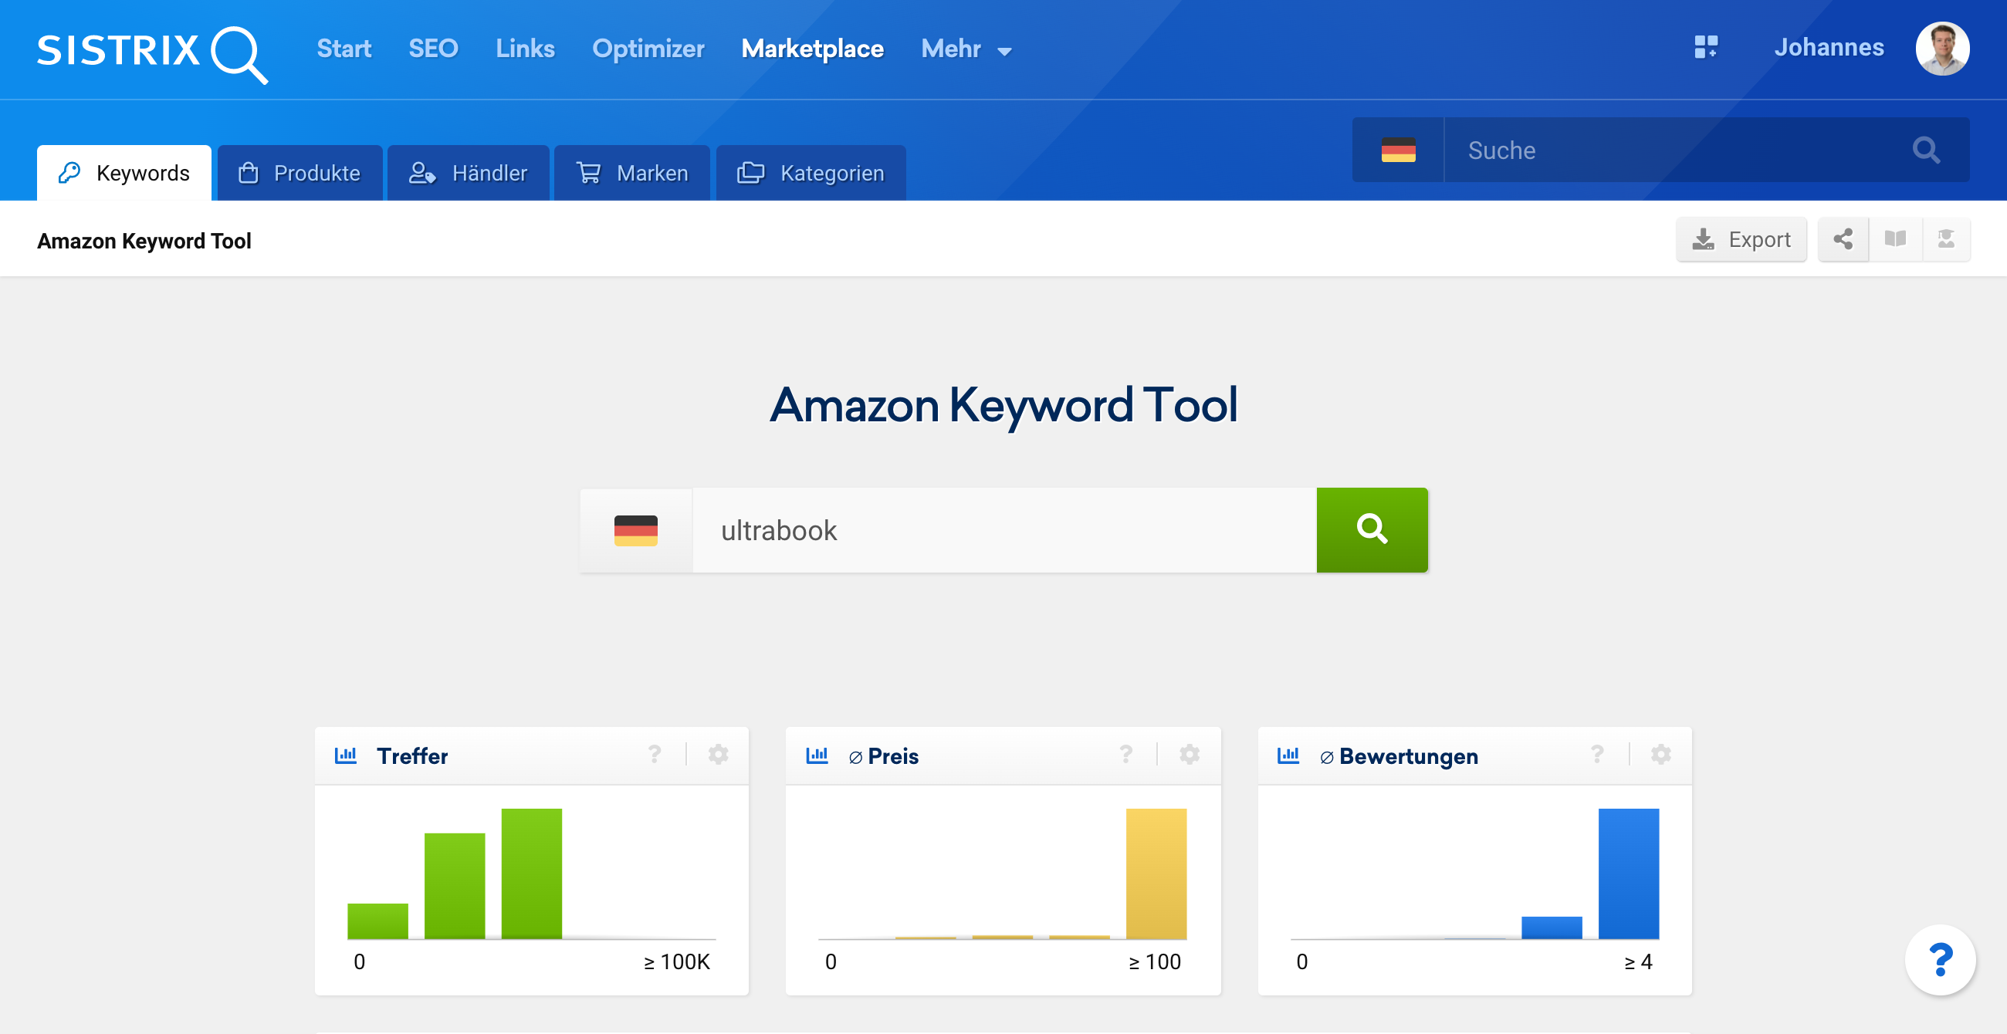Switch to the Produkte tab
The image size is (2007, 1034).
(x=300, y=173)
